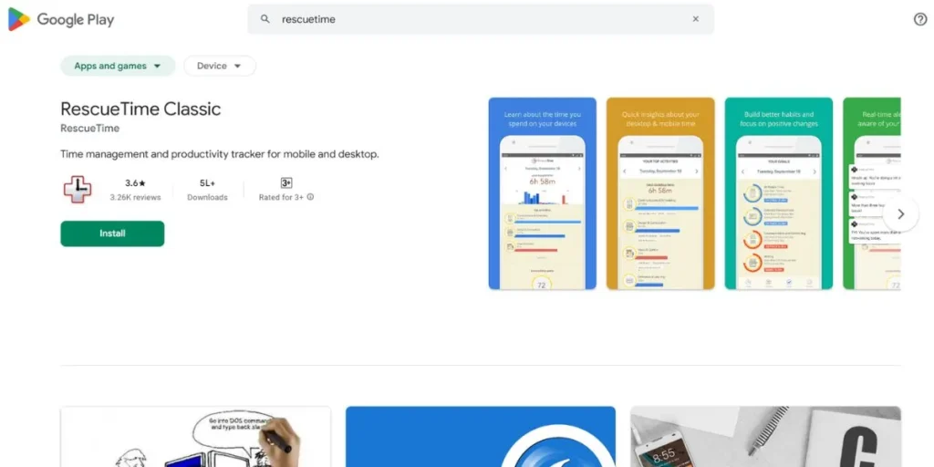Open the RescueTime Classic app title

coord(140,109)
